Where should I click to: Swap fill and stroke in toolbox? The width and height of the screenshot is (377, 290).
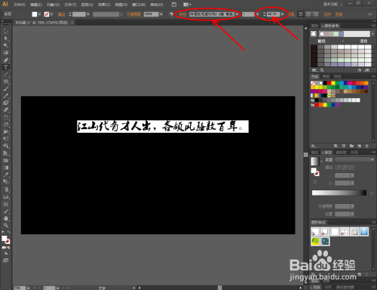(9, 232)
